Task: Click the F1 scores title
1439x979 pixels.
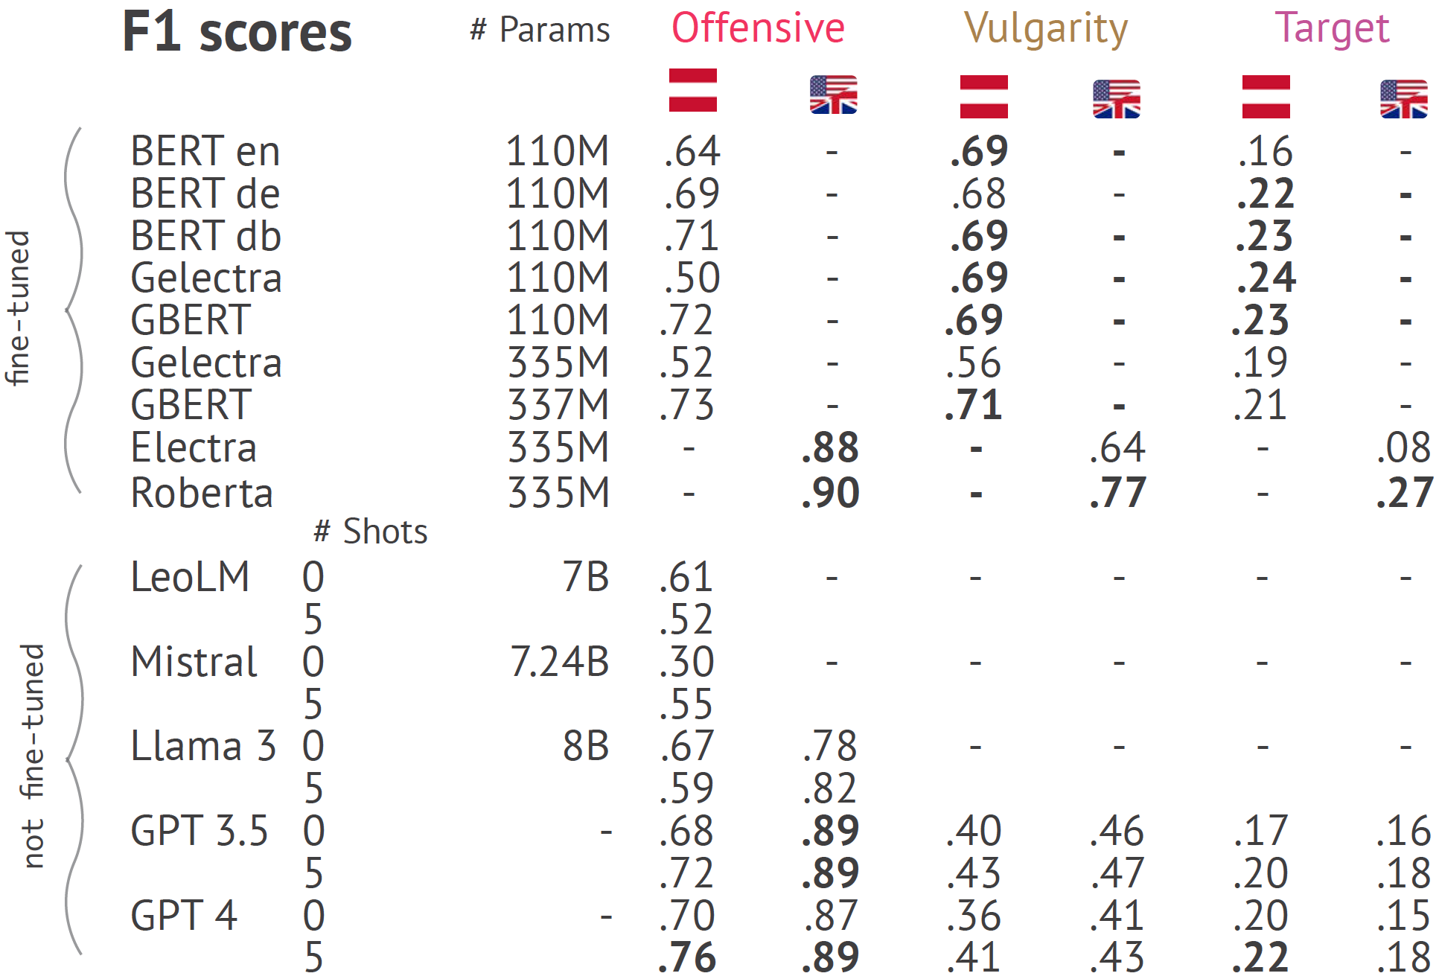Action: 237,32
